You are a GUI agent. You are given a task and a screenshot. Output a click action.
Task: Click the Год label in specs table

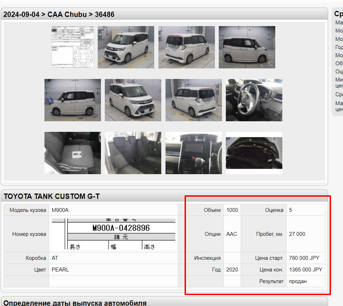tap(216, 270)
